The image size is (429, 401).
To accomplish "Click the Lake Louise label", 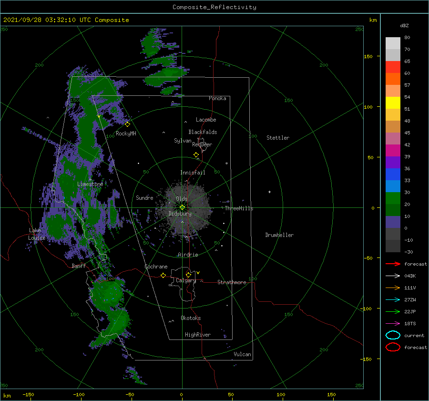I will [37, 234].
